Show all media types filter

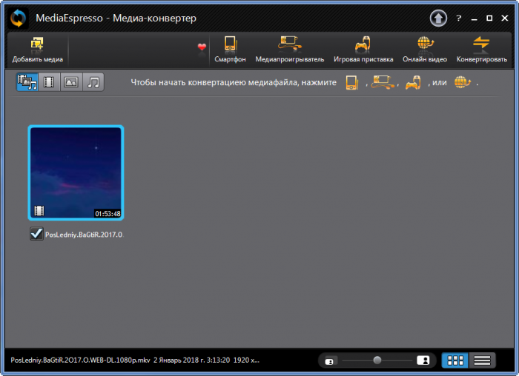click(x=27, y=82)
